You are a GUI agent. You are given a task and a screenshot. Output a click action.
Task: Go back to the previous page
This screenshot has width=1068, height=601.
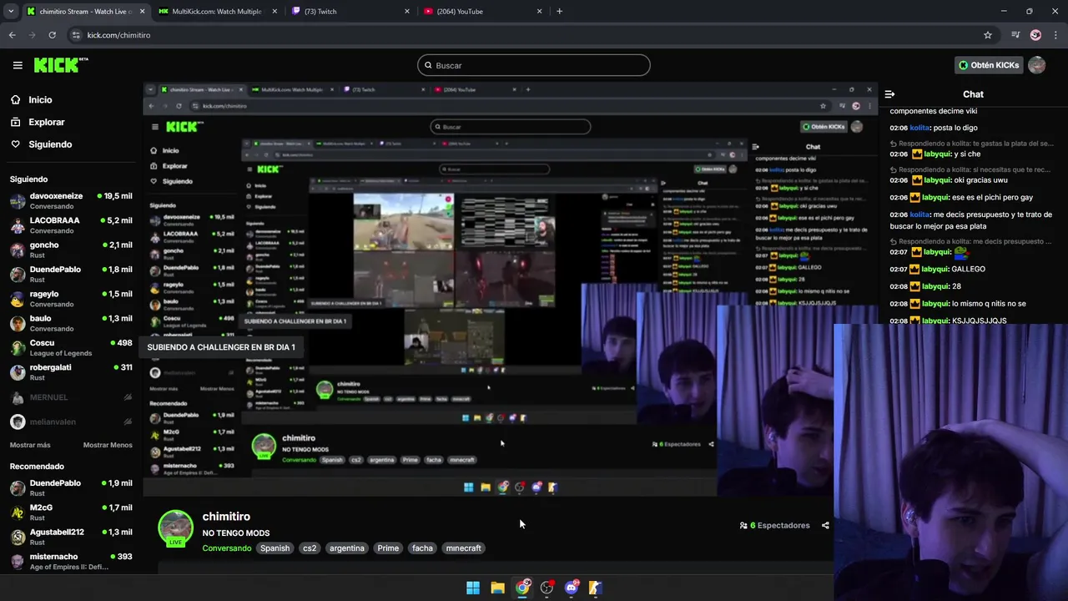click(12, 35)
